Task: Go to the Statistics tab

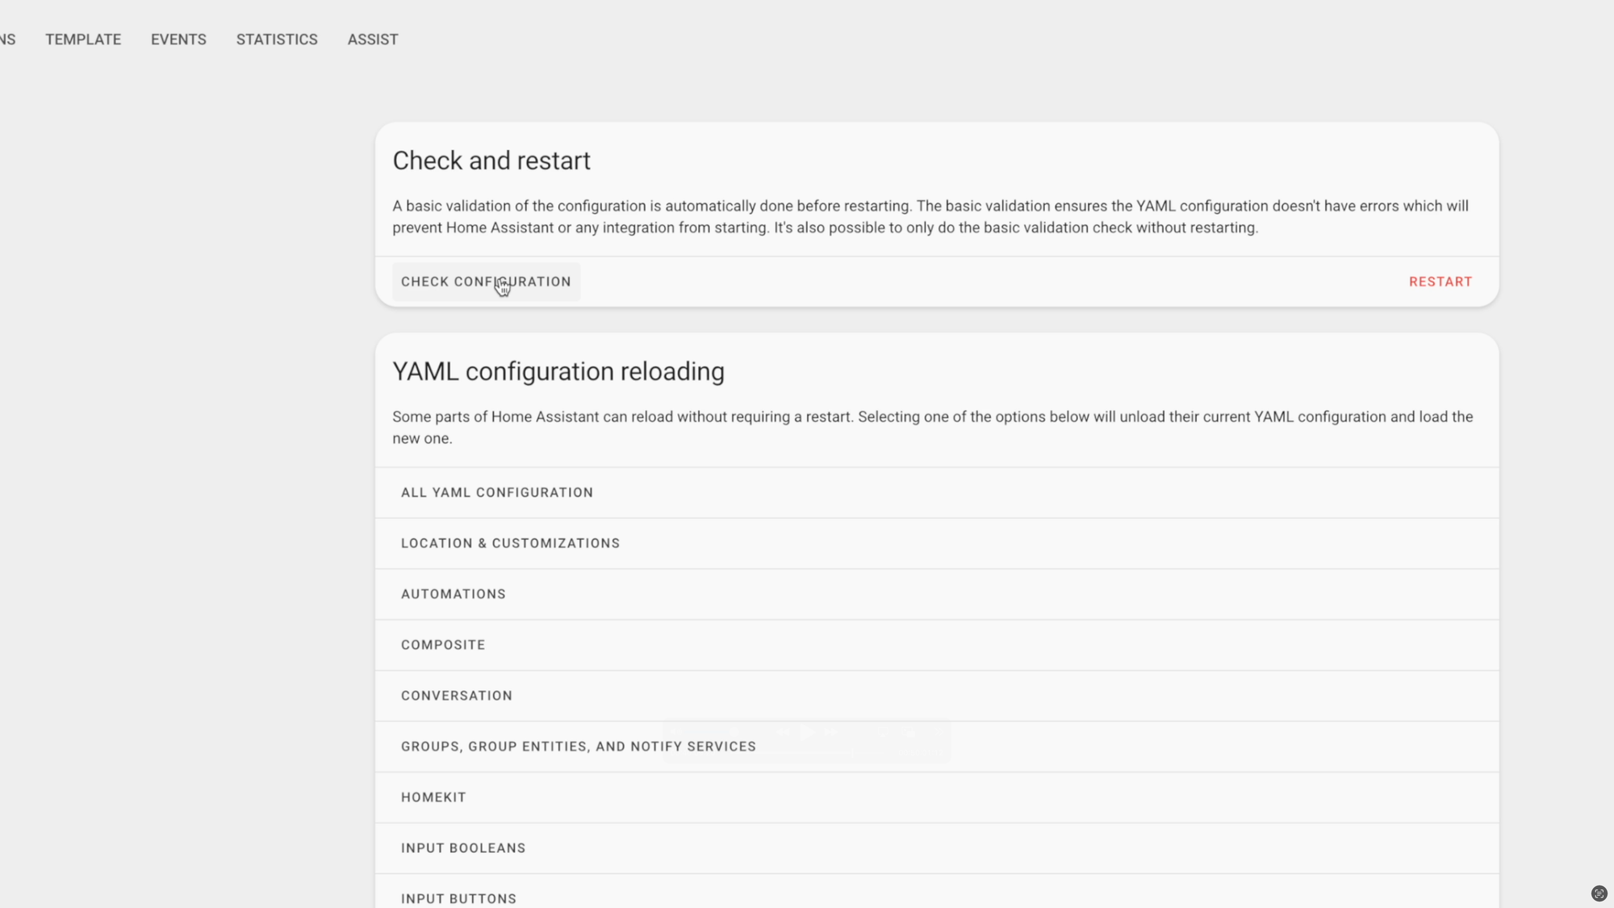Action: [x=277, y=39]
